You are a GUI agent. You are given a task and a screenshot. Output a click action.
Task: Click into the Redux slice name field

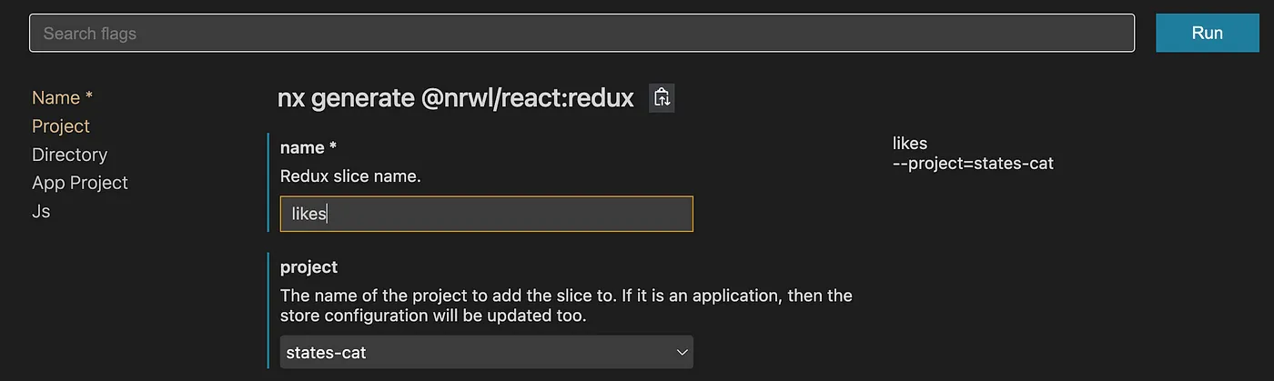click(486, 214)
